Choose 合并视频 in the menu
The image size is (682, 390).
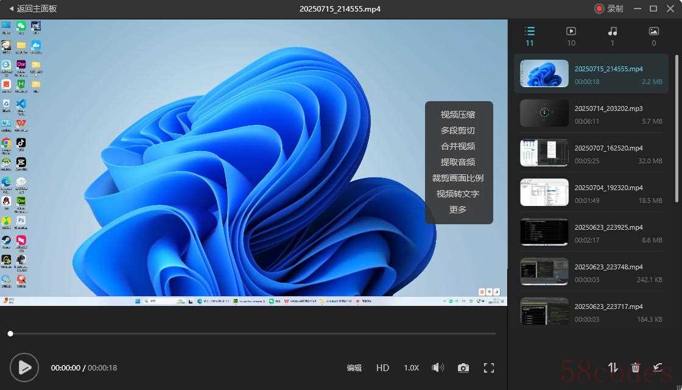(457, 146)
